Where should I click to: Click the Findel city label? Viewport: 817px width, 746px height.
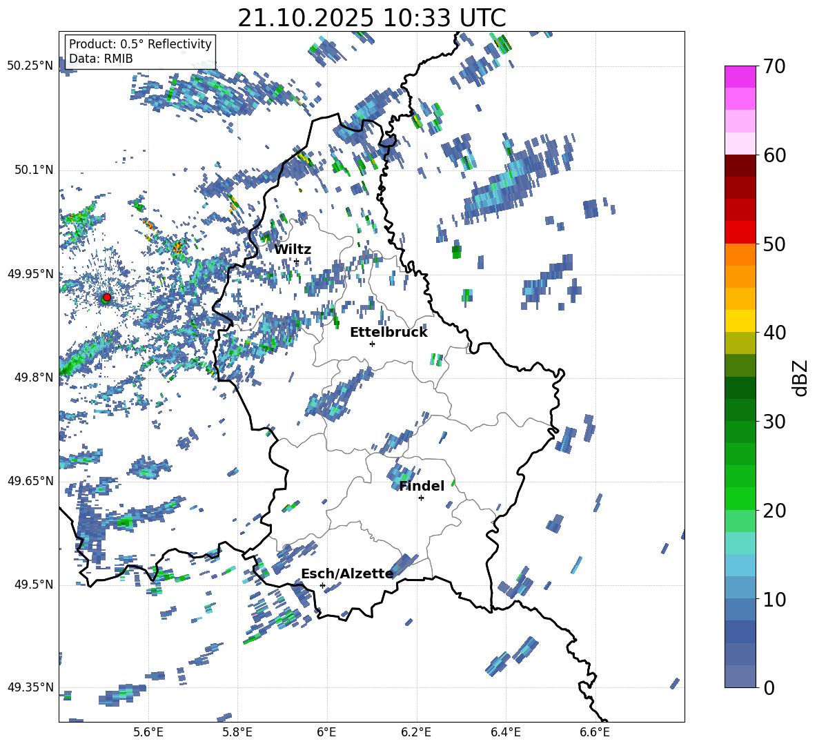(x=422, y=487)
